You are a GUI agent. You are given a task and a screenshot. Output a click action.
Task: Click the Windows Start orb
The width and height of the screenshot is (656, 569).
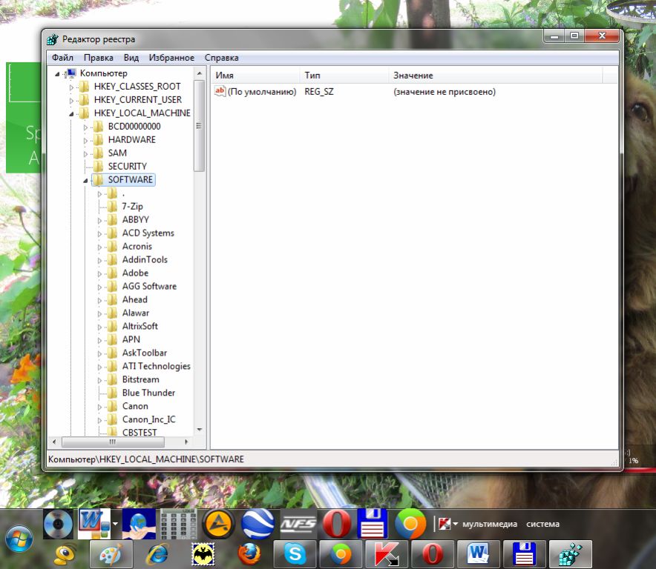(x=19, y=538)
